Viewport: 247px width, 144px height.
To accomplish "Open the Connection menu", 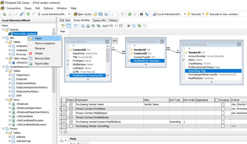I will pyautogui.click(x=13, y=8).
